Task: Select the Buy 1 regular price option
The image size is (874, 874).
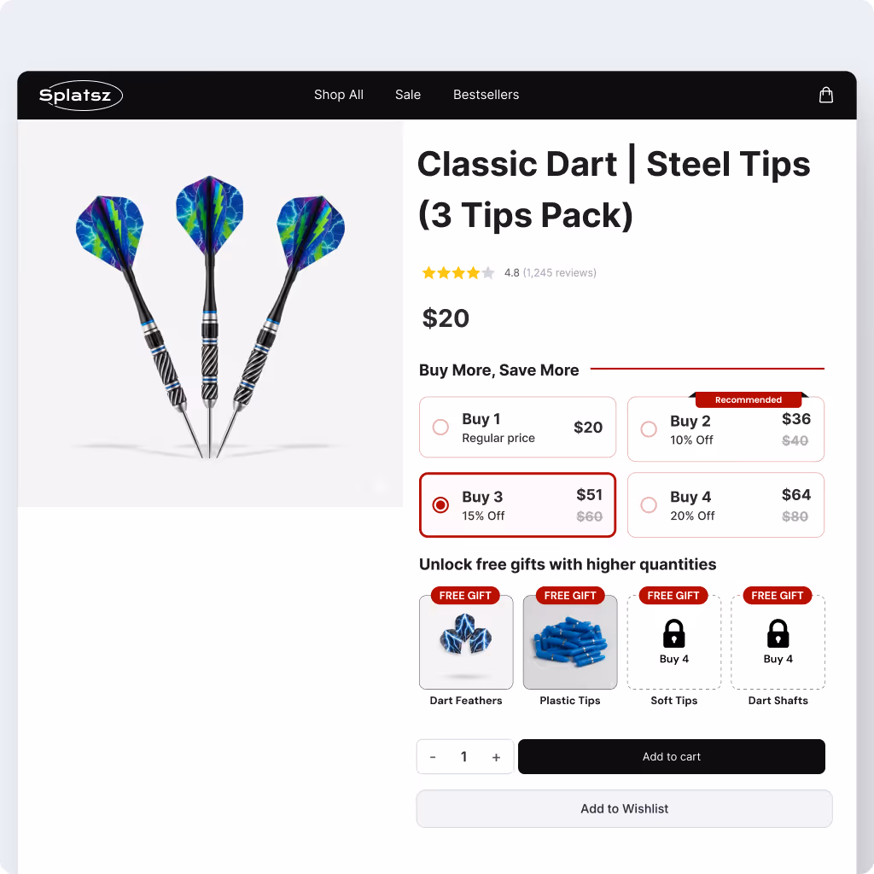Action: (x=517, y=427)
